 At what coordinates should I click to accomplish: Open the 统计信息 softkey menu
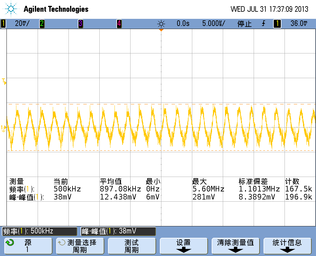click(287, 246)
